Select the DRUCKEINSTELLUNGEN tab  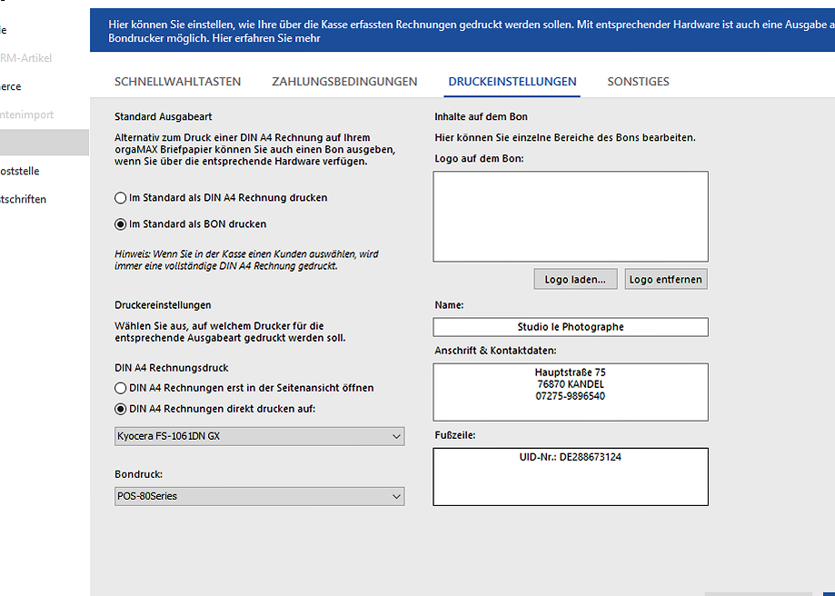tap(512, 82)
